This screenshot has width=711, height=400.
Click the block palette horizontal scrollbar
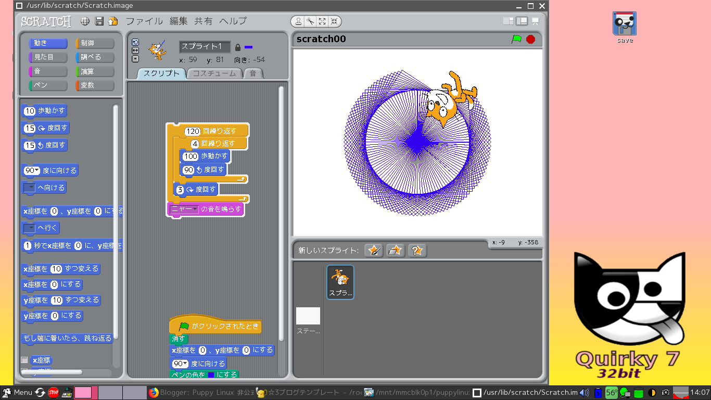tap(51, 372)
